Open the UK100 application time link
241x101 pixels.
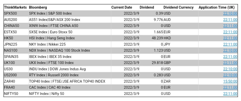point(230,63)
